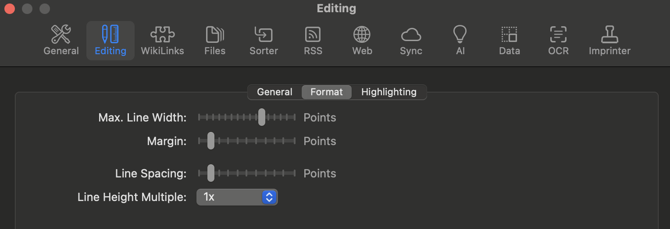Click the red close window button

pos(10,8)
